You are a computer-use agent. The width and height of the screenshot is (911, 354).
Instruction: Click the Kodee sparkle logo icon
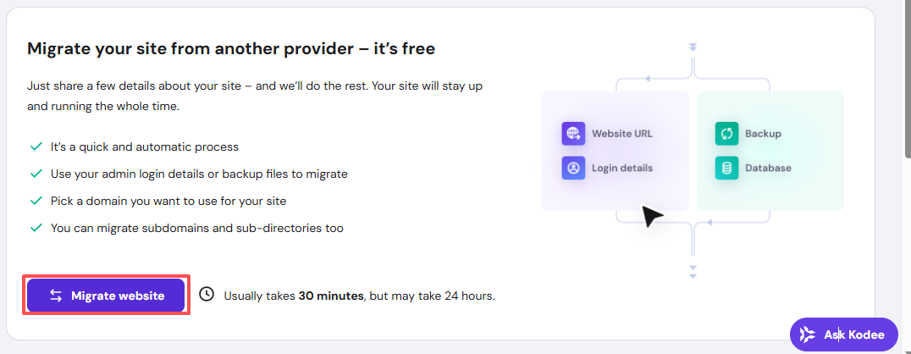click(808, 335)
